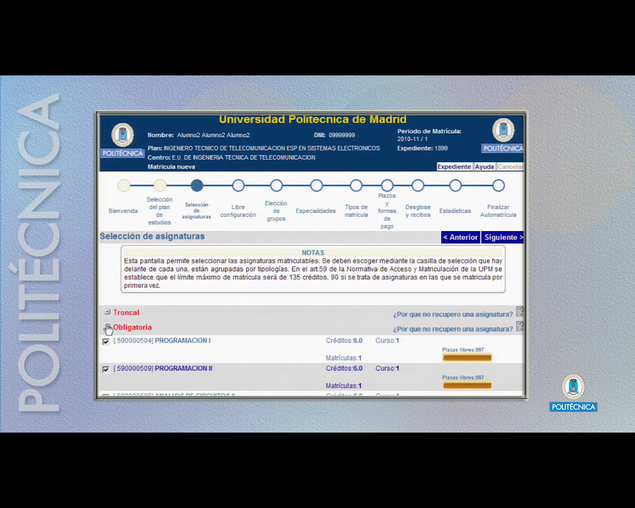The width and height of the screenshot is (635, 508).
Task: Click the DNI 09999999 text
Action: click(x=334, y=135)
